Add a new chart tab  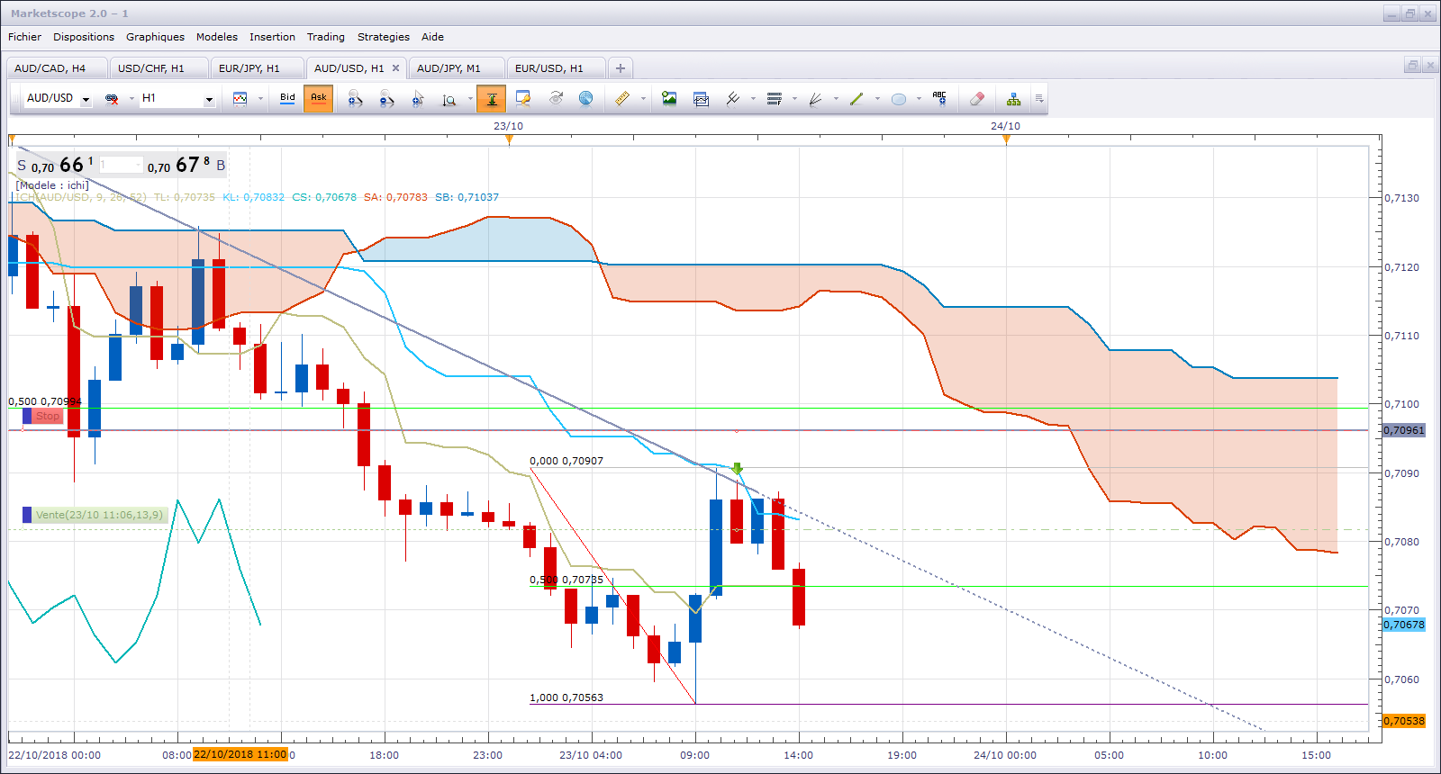point(621,68)
